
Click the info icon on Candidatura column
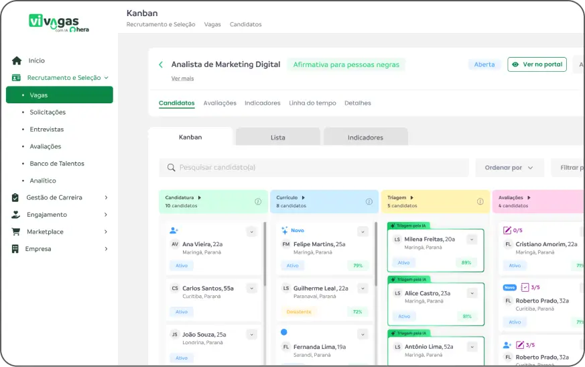(x=258, y=201)
